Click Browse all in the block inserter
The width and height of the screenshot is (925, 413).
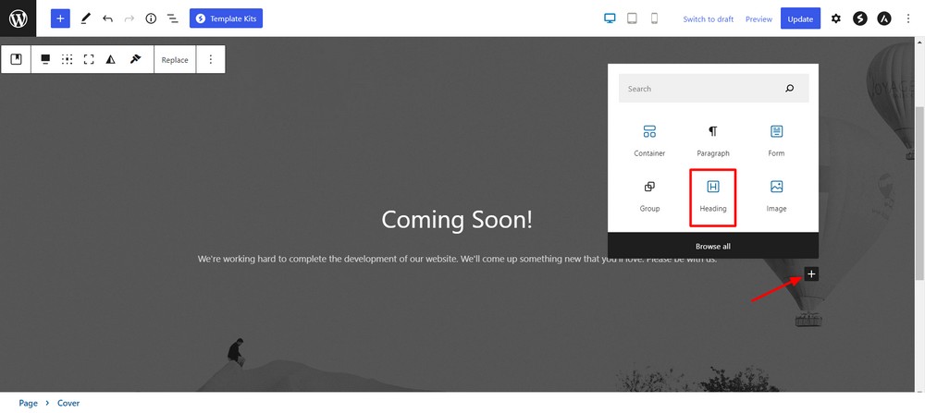pos(713,247)
